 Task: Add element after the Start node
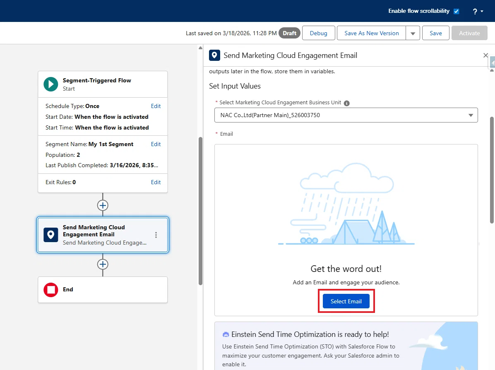tap(103, 206)
